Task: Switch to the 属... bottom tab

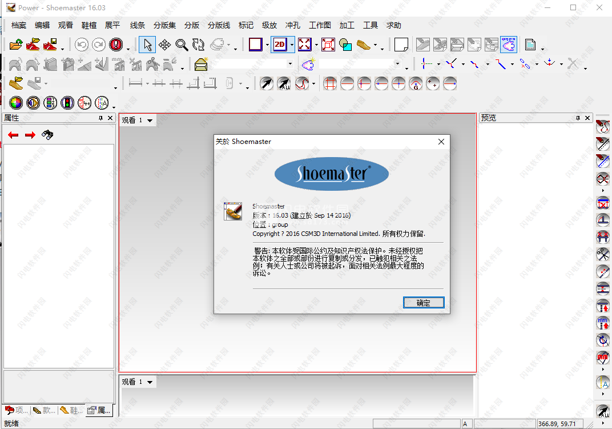Action: [x=99, y=410]
